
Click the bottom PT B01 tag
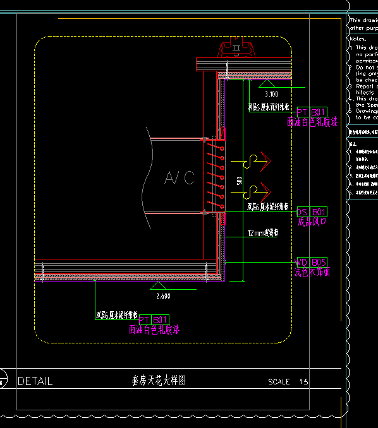[154, 319]
